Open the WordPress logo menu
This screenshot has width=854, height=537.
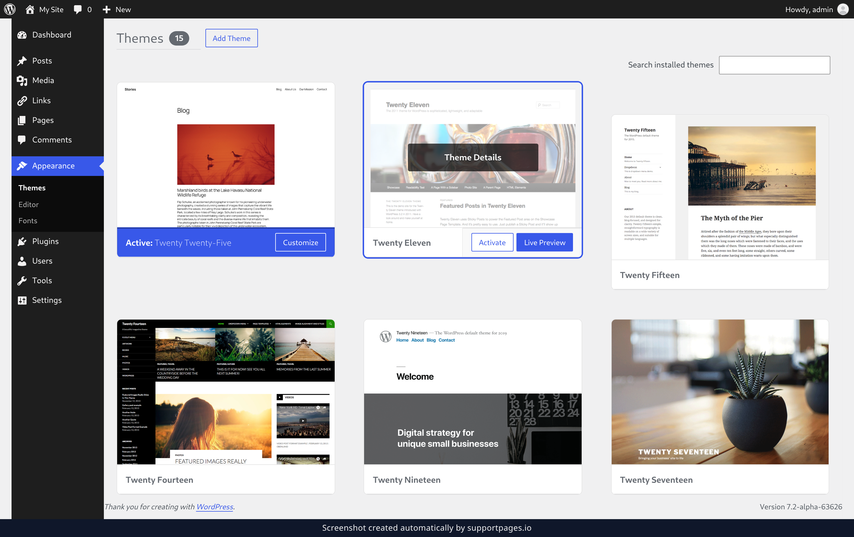click(10, 9)
